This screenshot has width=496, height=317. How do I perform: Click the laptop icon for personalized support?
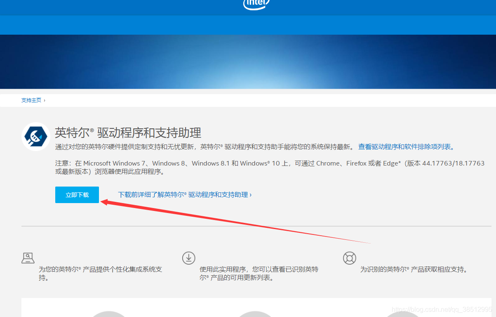coord(28,258)
